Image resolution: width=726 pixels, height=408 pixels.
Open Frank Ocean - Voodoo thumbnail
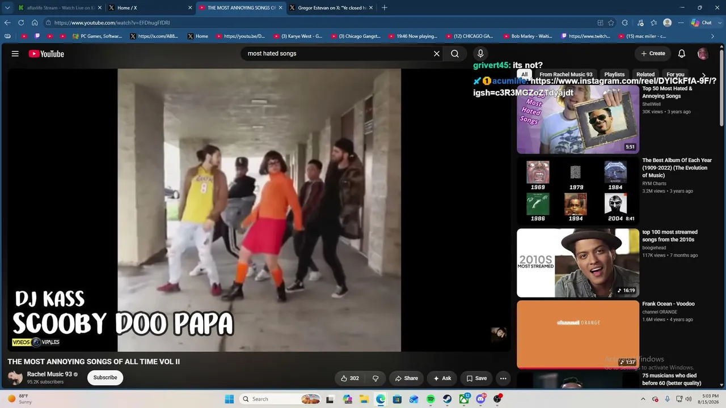pos(578,334)
